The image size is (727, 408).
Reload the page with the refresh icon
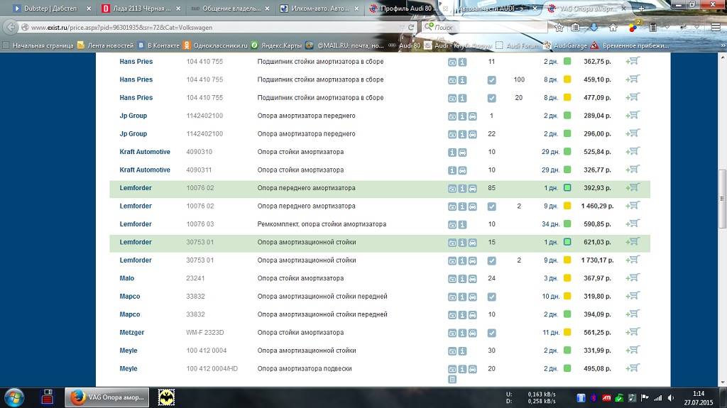click(411, 28)
